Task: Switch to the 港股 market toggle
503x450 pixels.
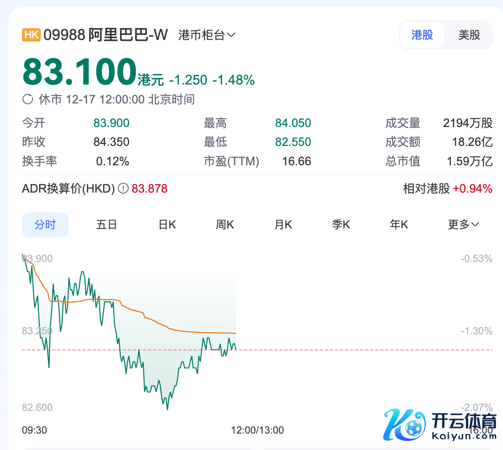Action: (x=422, y=35)
